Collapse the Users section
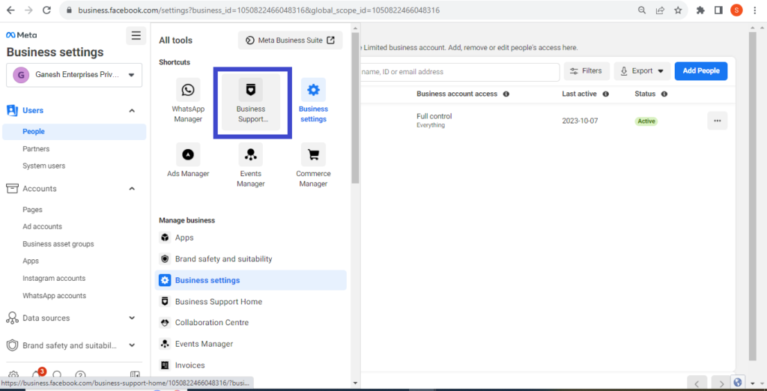This screenshot has height=391, width=767. click(x=132, y=111)
